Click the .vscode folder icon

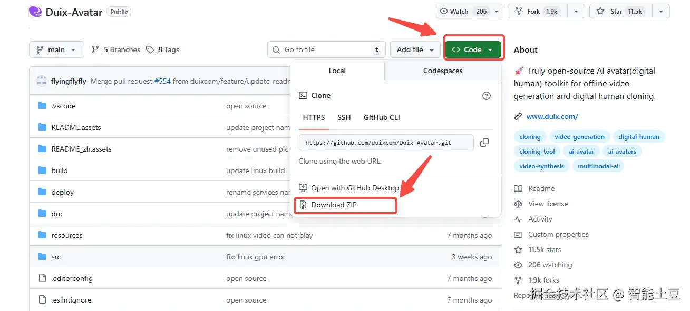(42, 106)
